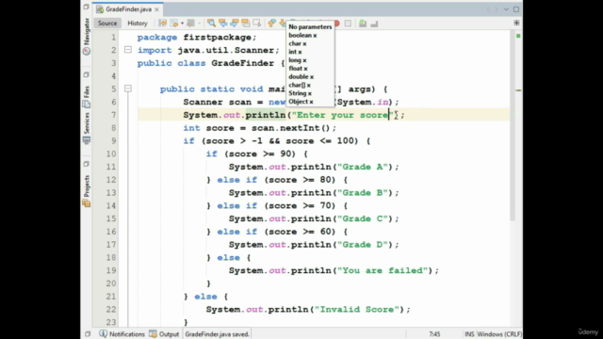The width and height of the screenshot is (603, 339).
Task: Choose 'char[] x' parameter option
Action: tap(300, 85)
